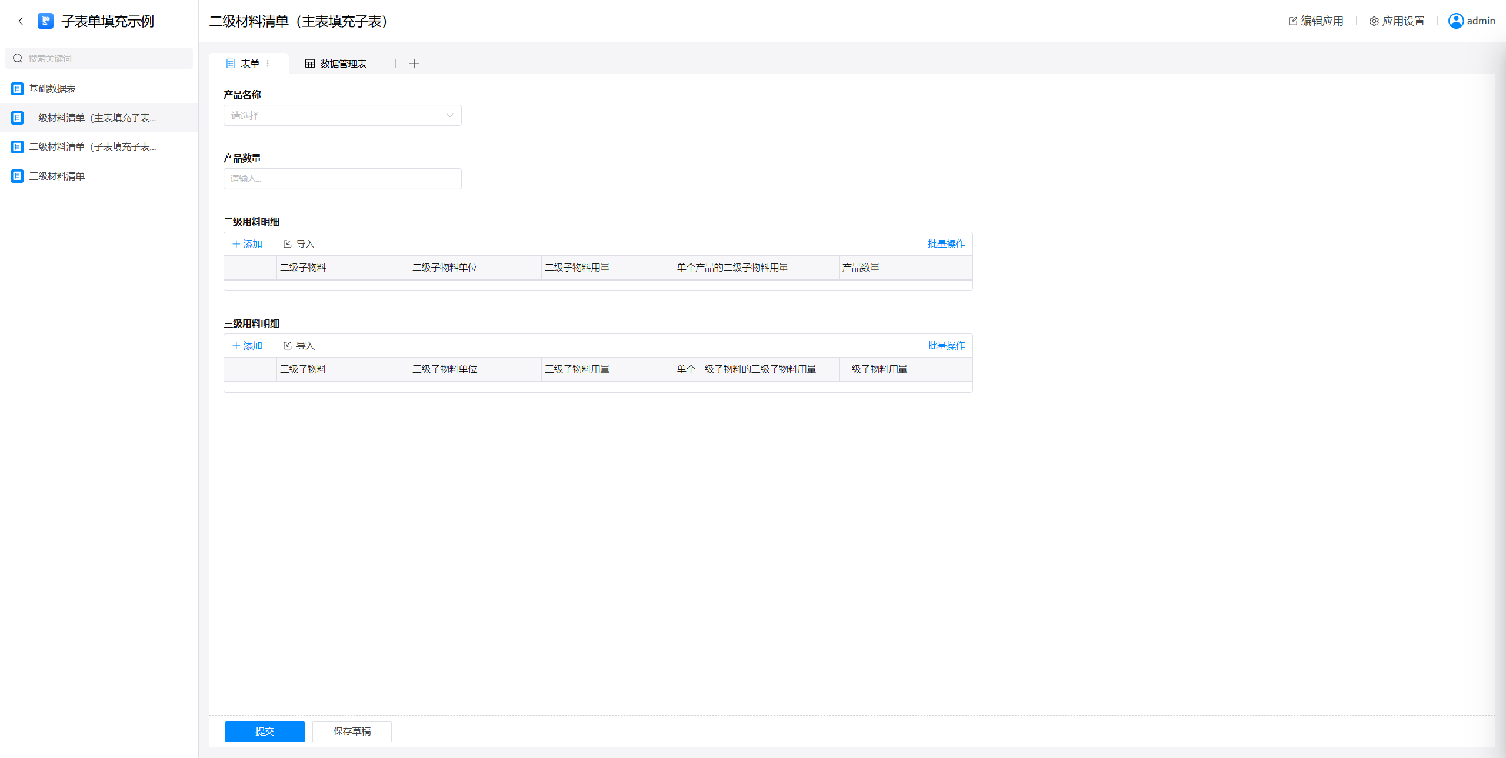
Task: Open 批量操作 menu for 三级用料明细
Action: coord(946,346)
